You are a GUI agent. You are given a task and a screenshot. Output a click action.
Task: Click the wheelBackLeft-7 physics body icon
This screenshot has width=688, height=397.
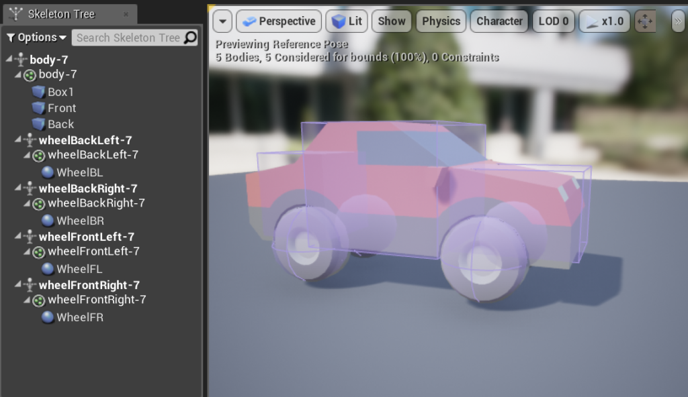(39, 155)
